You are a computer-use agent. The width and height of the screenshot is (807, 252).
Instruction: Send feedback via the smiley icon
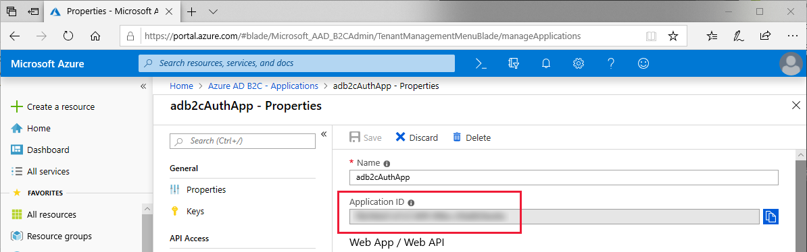[643, 63]
